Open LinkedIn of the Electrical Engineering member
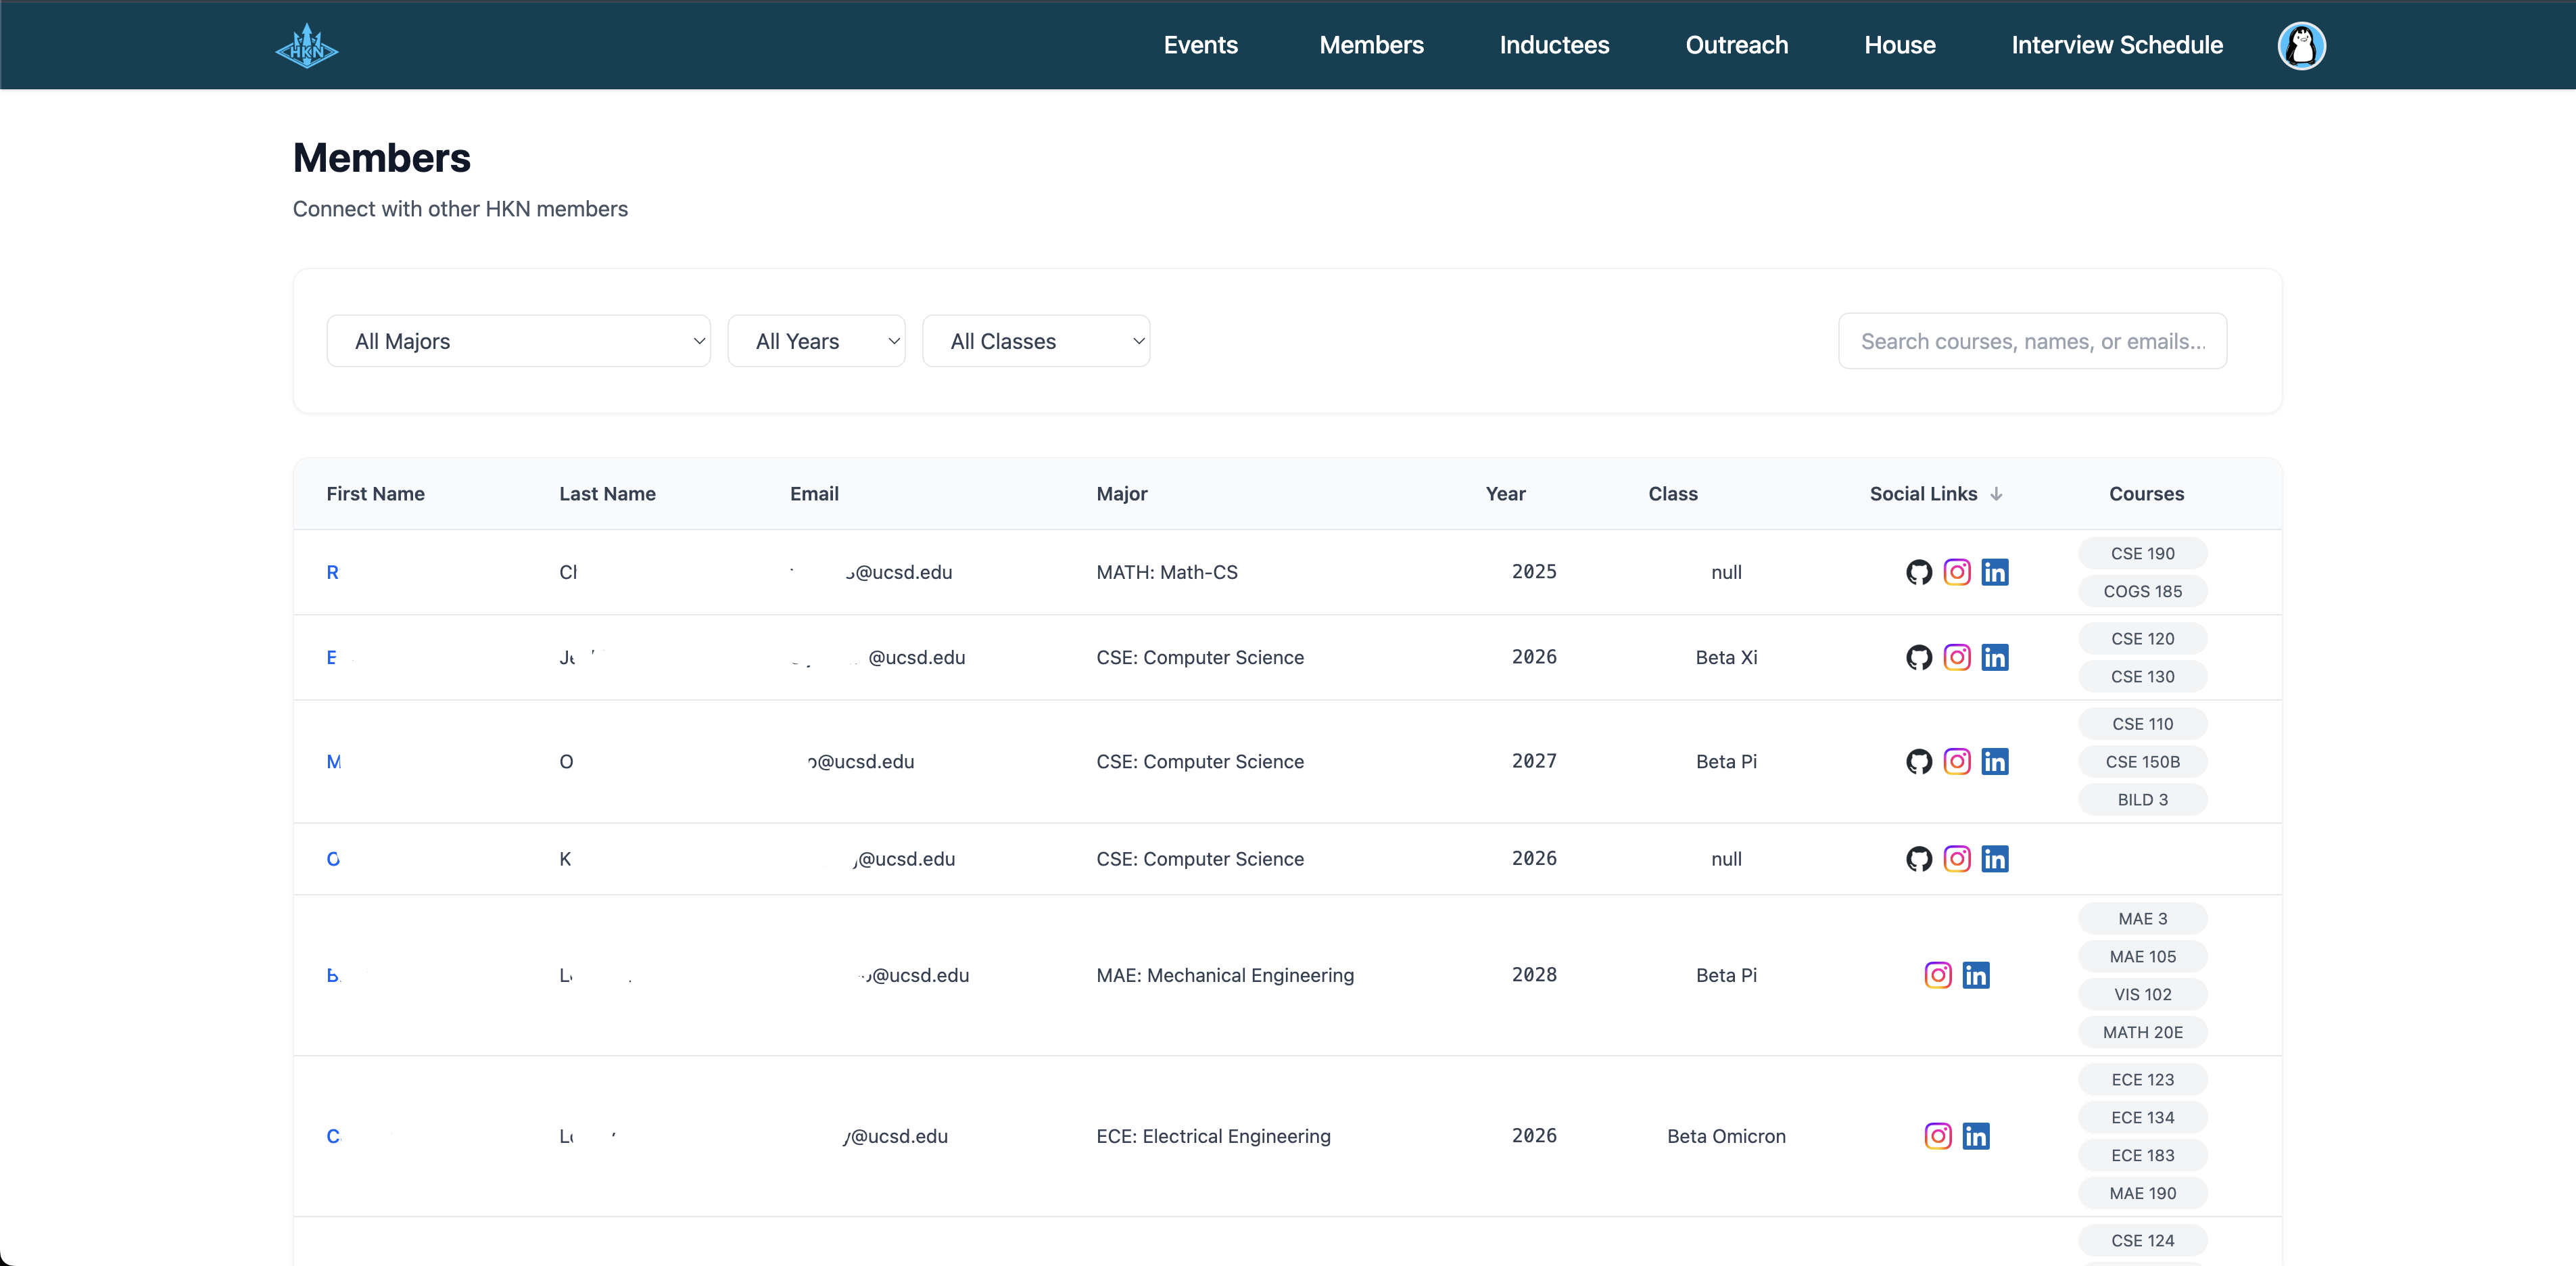This screenshot has height=1266, width=2576. [x=1977, y=1136]
